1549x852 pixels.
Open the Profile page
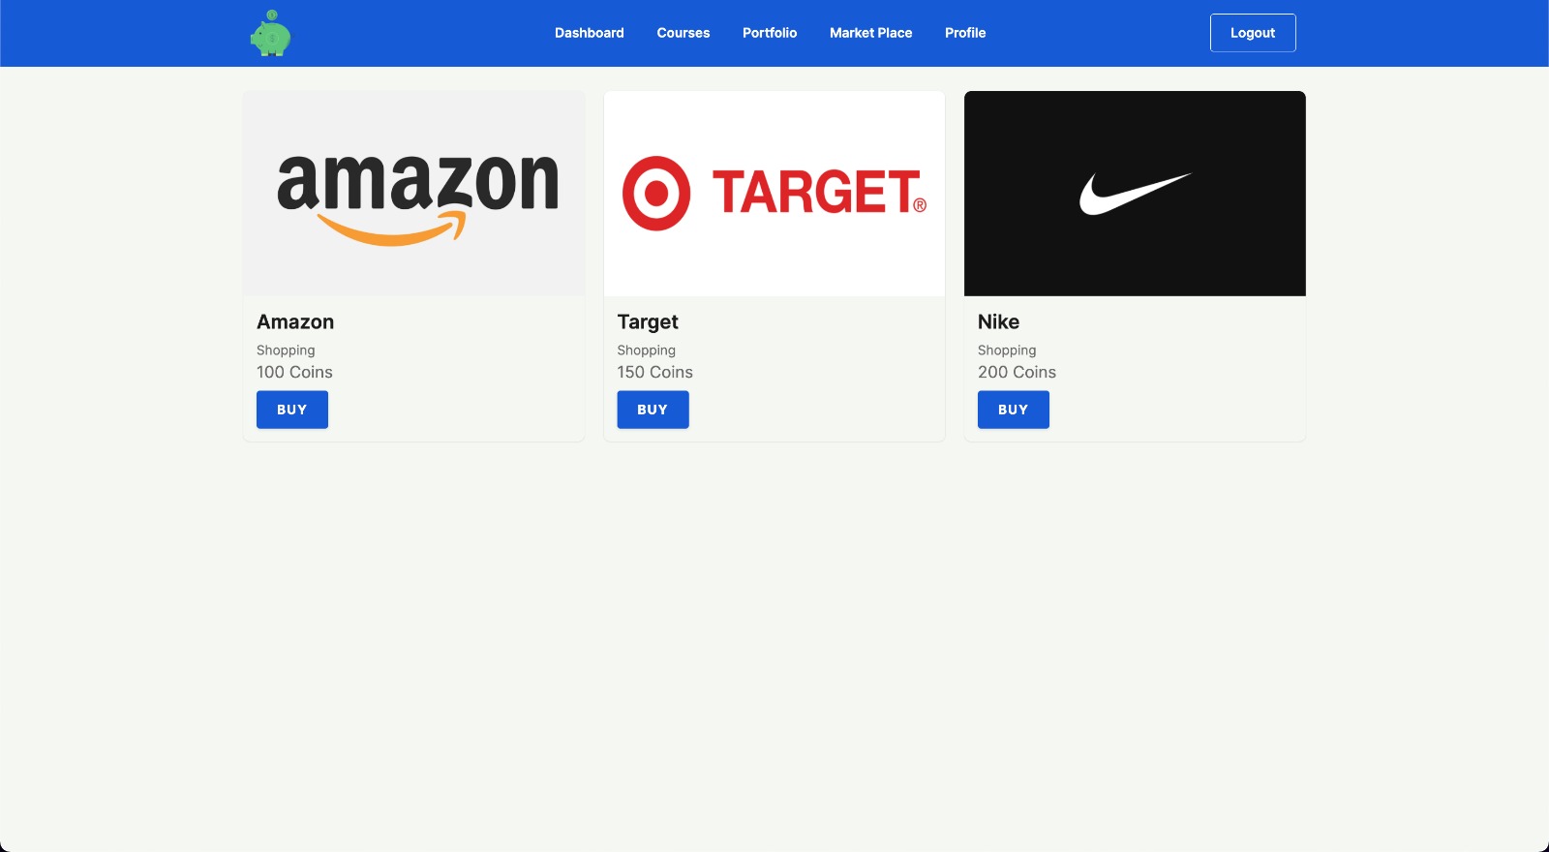[x=965, y=33]
